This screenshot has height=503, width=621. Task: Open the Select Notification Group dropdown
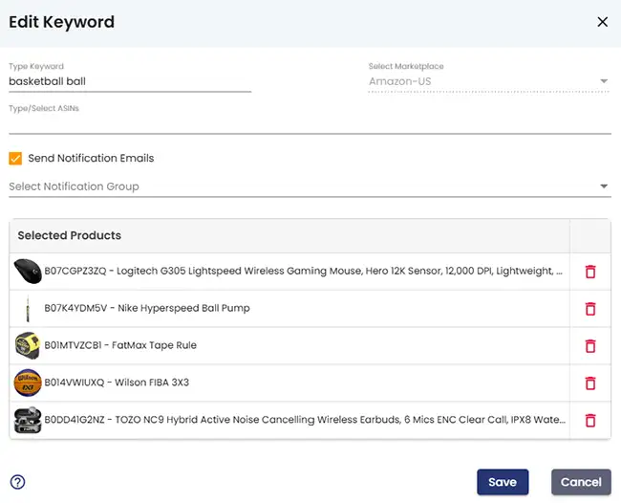310,186
